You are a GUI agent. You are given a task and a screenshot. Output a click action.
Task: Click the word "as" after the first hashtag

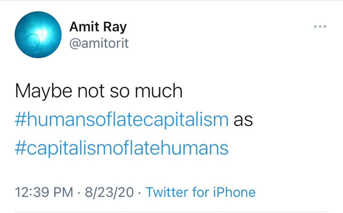point(243,120)
